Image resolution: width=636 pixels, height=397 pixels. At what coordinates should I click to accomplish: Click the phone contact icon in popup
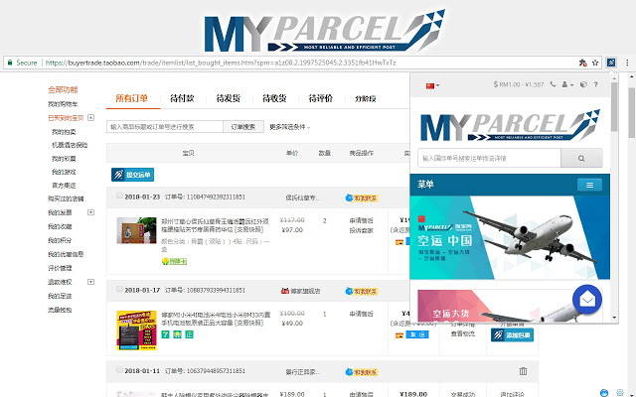click(x=553, y=84)
